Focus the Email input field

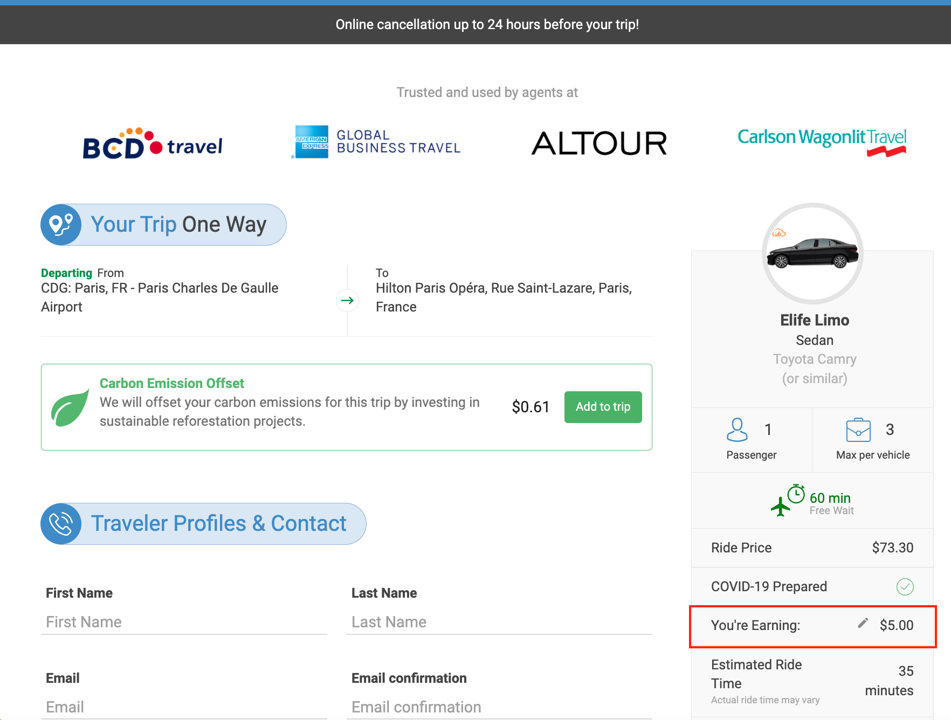click(x=184, y=707)
